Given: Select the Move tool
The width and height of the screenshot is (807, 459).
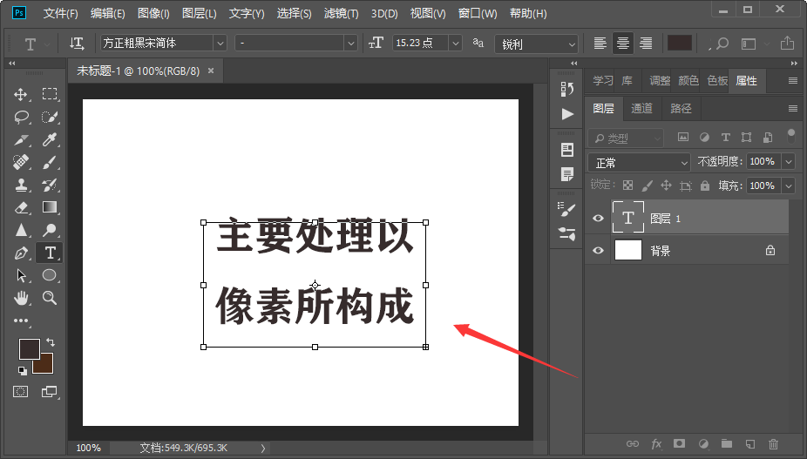Looking at the screenshot, I should 21,94.
